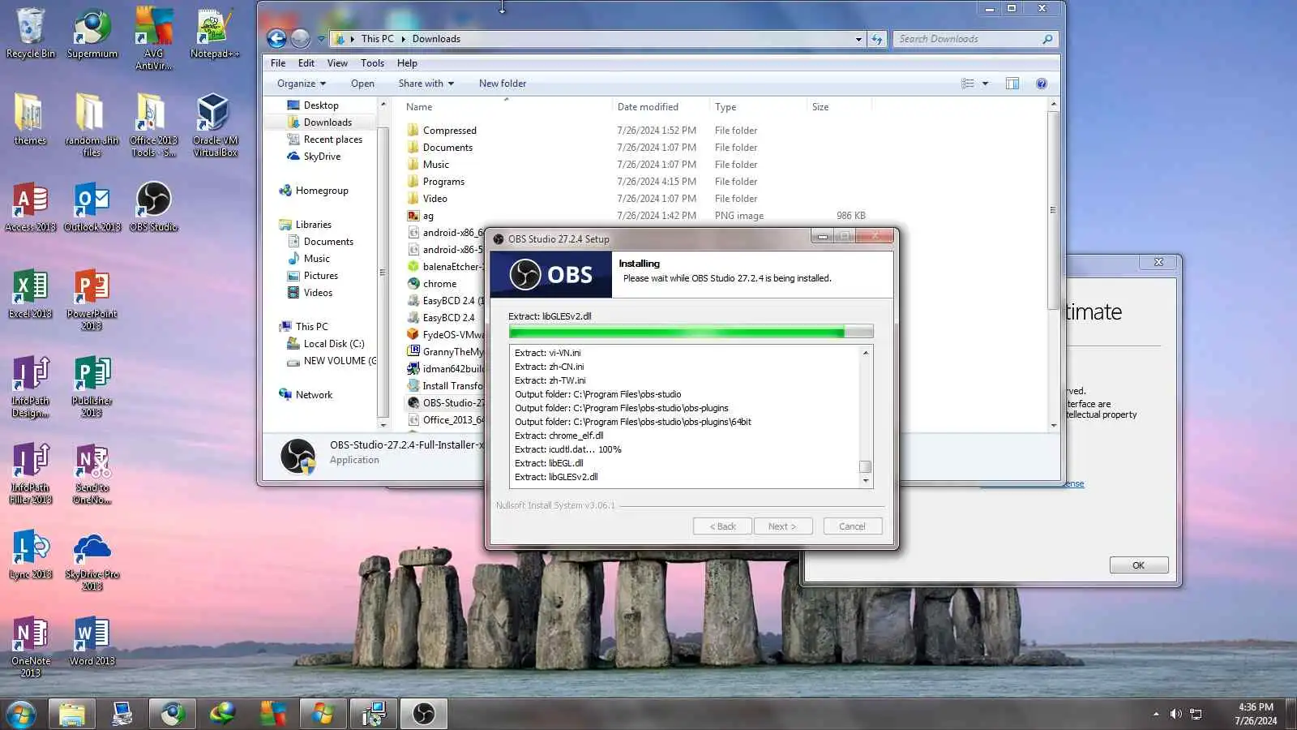Select the OneNote 2013 desktop icon
1297x730 pixels.
30,647
